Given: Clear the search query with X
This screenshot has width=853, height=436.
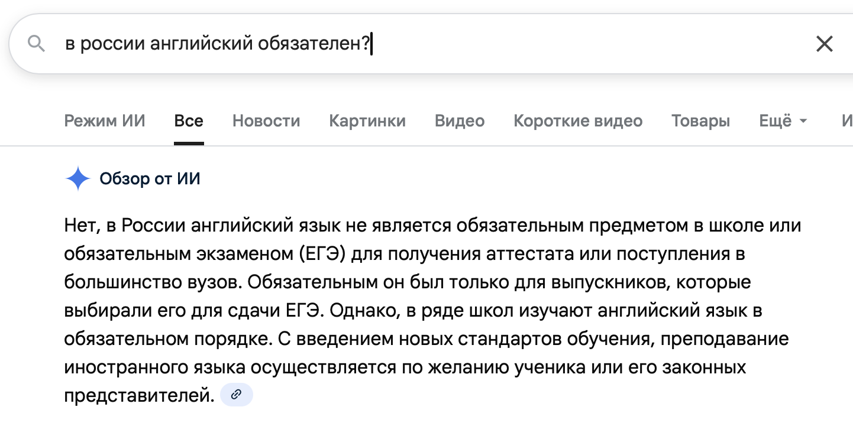Looking at the screenshot, I should click(x=824, y=44).
